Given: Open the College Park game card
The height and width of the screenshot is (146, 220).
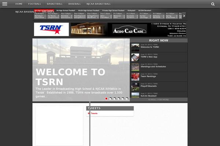Looking at the screenshot, I should tap(93, 16).
